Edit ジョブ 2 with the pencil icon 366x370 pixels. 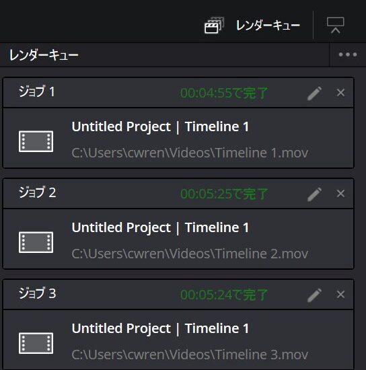point(315,194)
